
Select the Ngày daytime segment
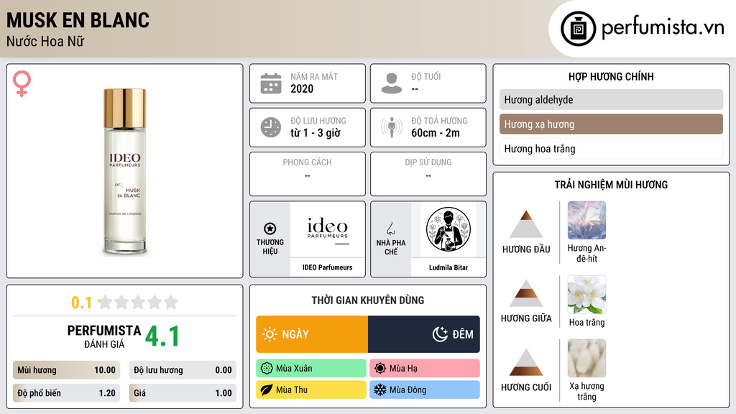tap(312, 334)
